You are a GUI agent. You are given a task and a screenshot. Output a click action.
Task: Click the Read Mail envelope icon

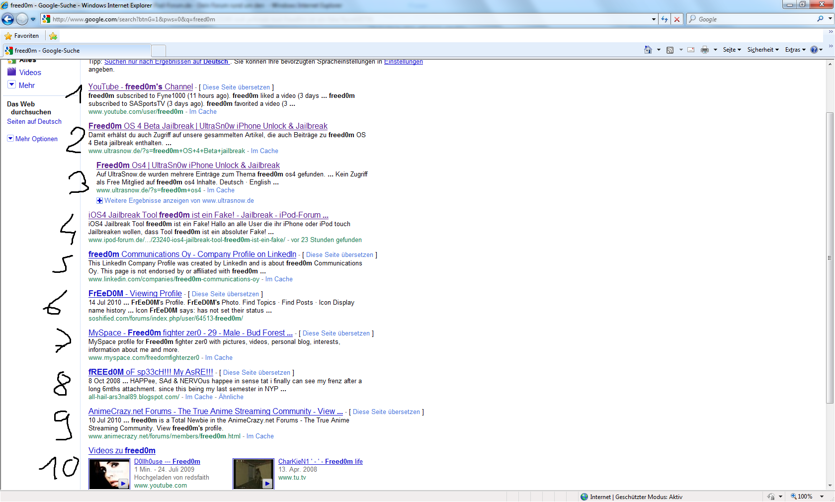691,50
